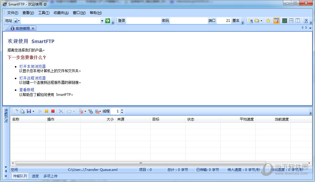Image resolution: width=315 pixels, height=182 pixels.
Task: Click the remove finished items icon with red X
Action: (81, 111)
